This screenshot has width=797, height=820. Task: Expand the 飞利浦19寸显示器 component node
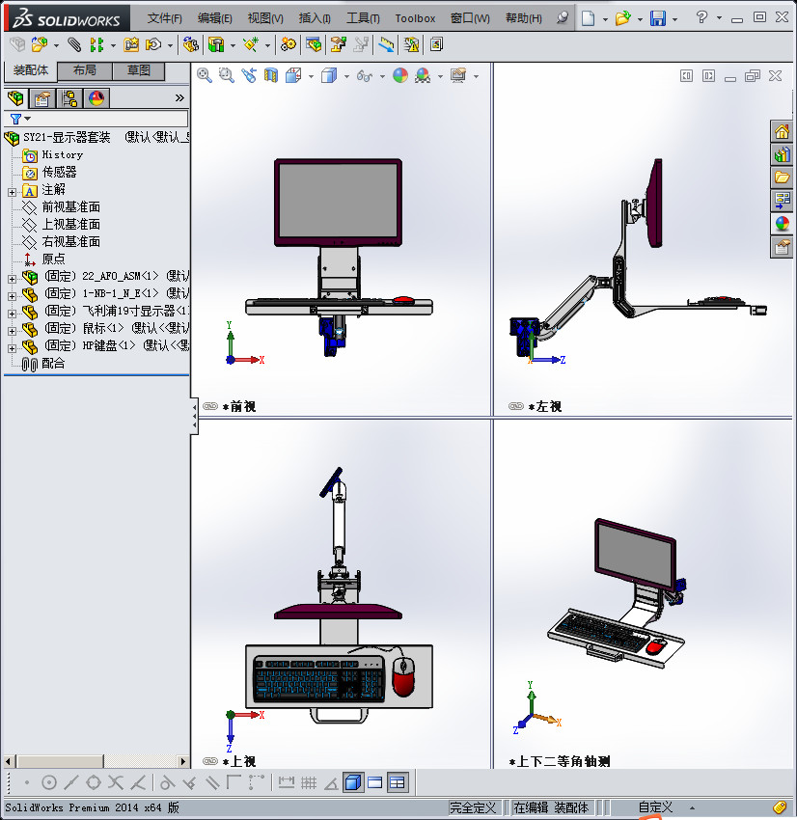pos(12,314)
